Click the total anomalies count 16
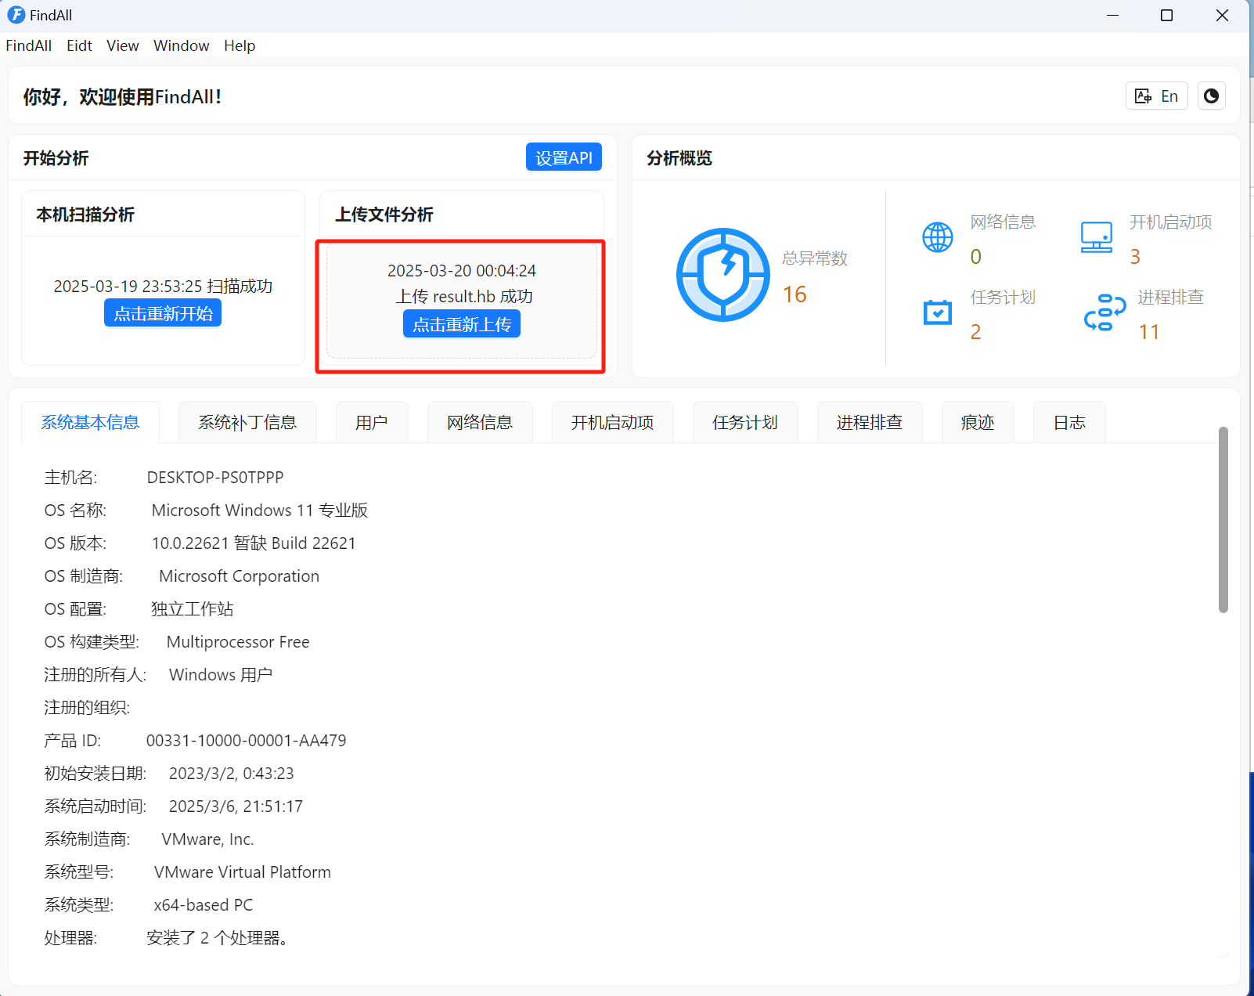Viewport: 1254px width, 996px height. 795,294
